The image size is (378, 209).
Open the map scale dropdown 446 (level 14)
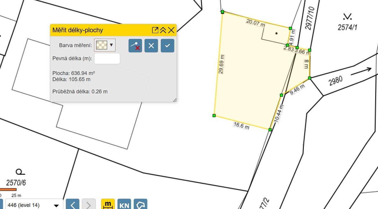(x=34, y=205)
